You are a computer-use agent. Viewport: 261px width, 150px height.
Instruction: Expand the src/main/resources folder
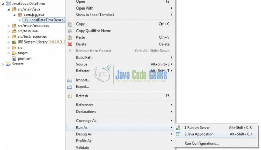pos(8,26)
